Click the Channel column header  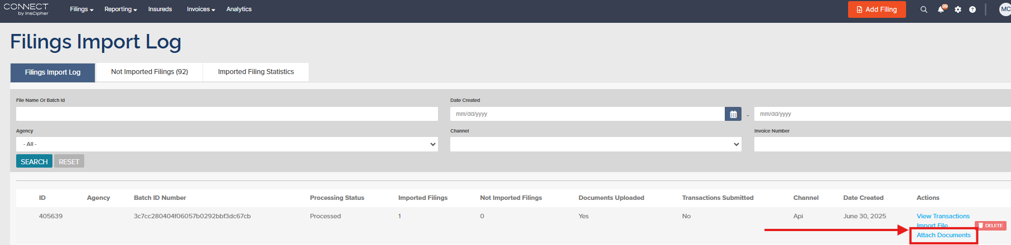pos(806,198)
